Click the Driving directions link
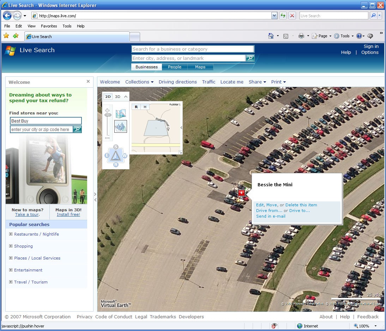386x331 pixels. [x=177, y=82]
